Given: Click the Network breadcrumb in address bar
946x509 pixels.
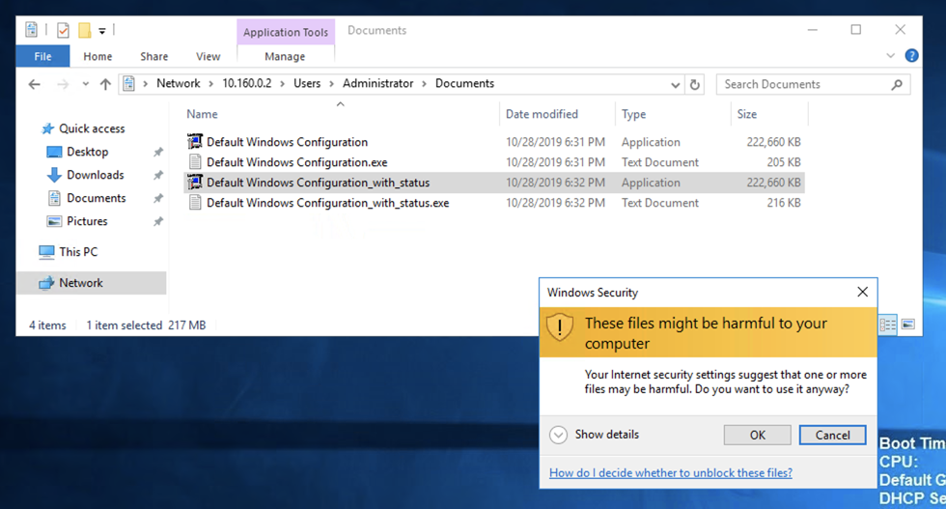Looking at the screenshot, I should (178, 83).
